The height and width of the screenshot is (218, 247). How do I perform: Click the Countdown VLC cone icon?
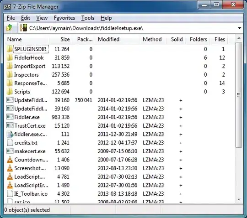tap(10, 160)
